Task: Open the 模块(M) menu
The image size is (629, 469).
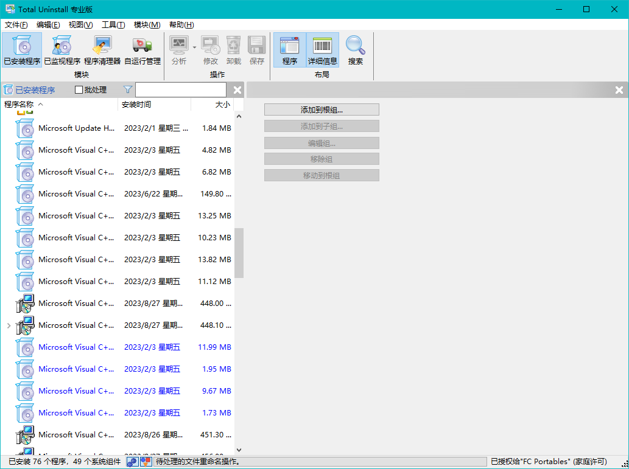Action: (147, 25)
